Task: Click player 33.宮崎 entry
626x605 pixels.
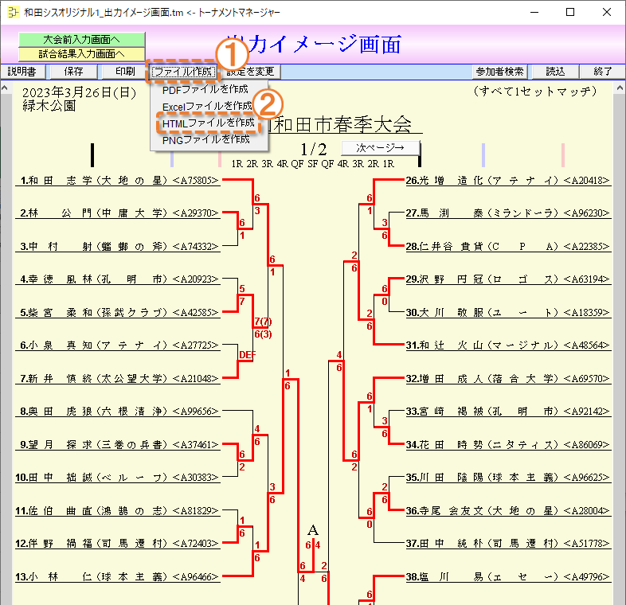Action: point(508,411)
